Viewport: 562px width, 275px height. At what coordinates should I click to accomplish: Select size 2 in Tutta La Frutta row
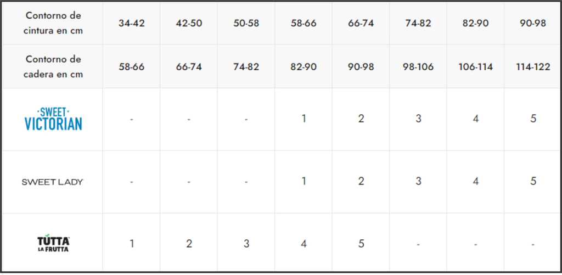[189, 244]
